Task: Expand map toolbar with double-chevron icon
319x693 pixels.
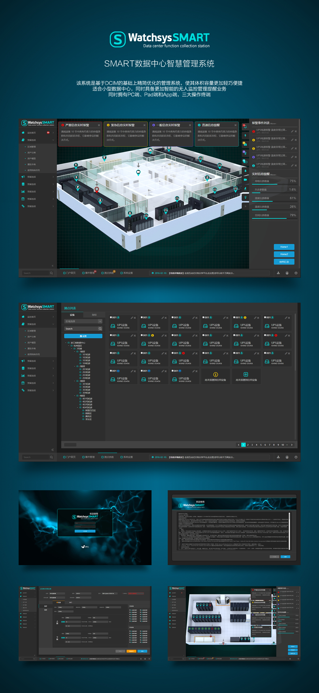Action: coord(245,206)
